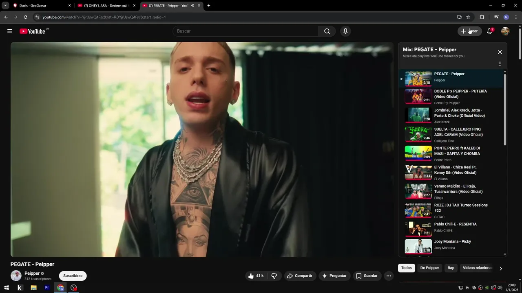Image resolution: width=522 pixels, height=293 pixels.
Task: Open the YouTube account avatar menu
Action: pos(505,31)
